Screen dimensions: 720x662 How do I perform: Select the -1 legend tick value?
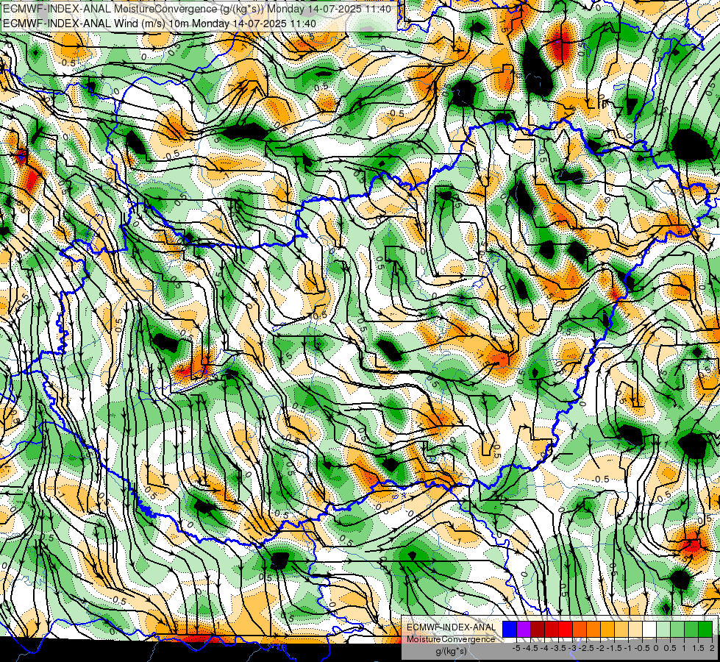[x=628, y=648]
